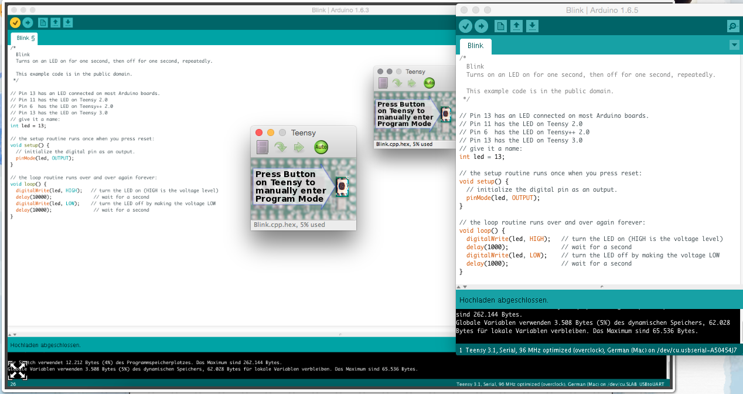The height and width of the screenshot is (394, 743).
Task: Click "digitalWrite(led, LOW);" in Arduino 1.6.3
Action: (47, 203)
